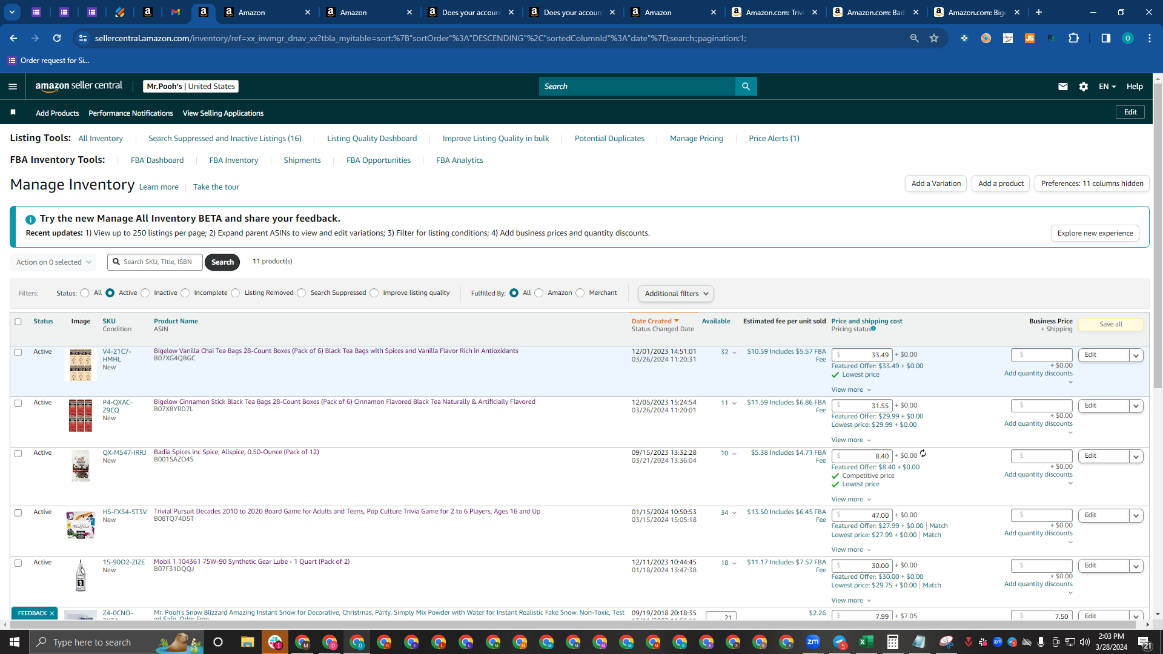1163x654 pixels.
Task: Open Manage Pricing tool
Action: 697,139
